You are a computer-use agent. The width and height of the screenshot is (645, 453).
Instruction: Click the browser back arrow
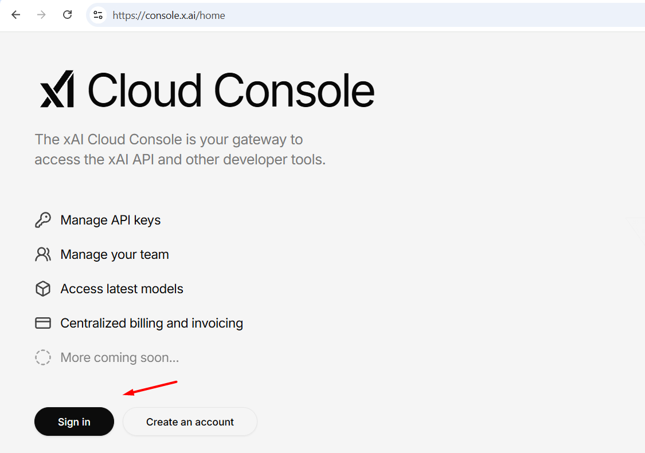click(15, 15)
